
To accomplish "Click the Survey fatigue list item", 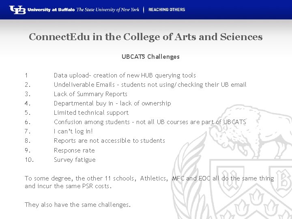I will pos(75,160).
